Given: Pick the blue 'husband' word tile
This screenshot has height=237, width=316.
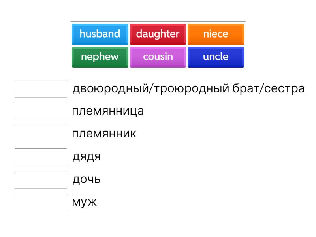Looking at the screenshot, I should pyautogui.click(x=100, y=34).
